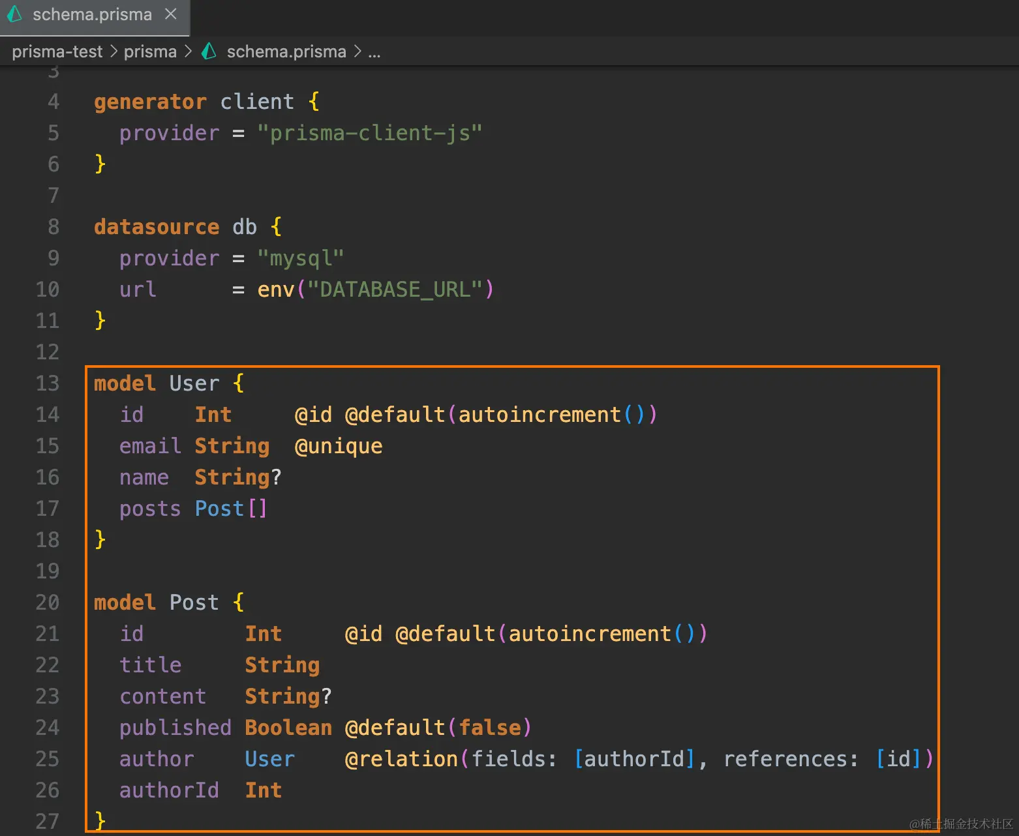Click line number 4 in gutter
The image size is (1019, 836).
(x=53, y=102)
